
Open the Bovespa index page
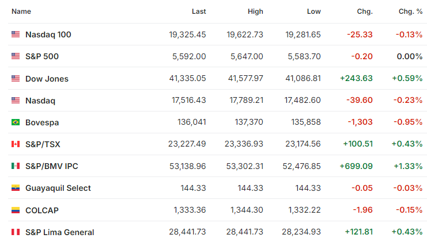[x=42, y=122]
